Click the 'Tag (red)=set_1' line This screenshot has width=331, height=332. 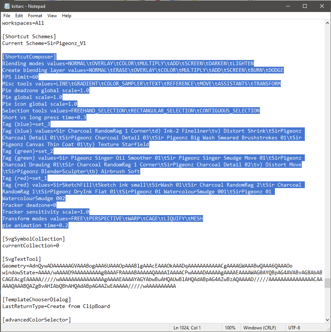[25, 178]
